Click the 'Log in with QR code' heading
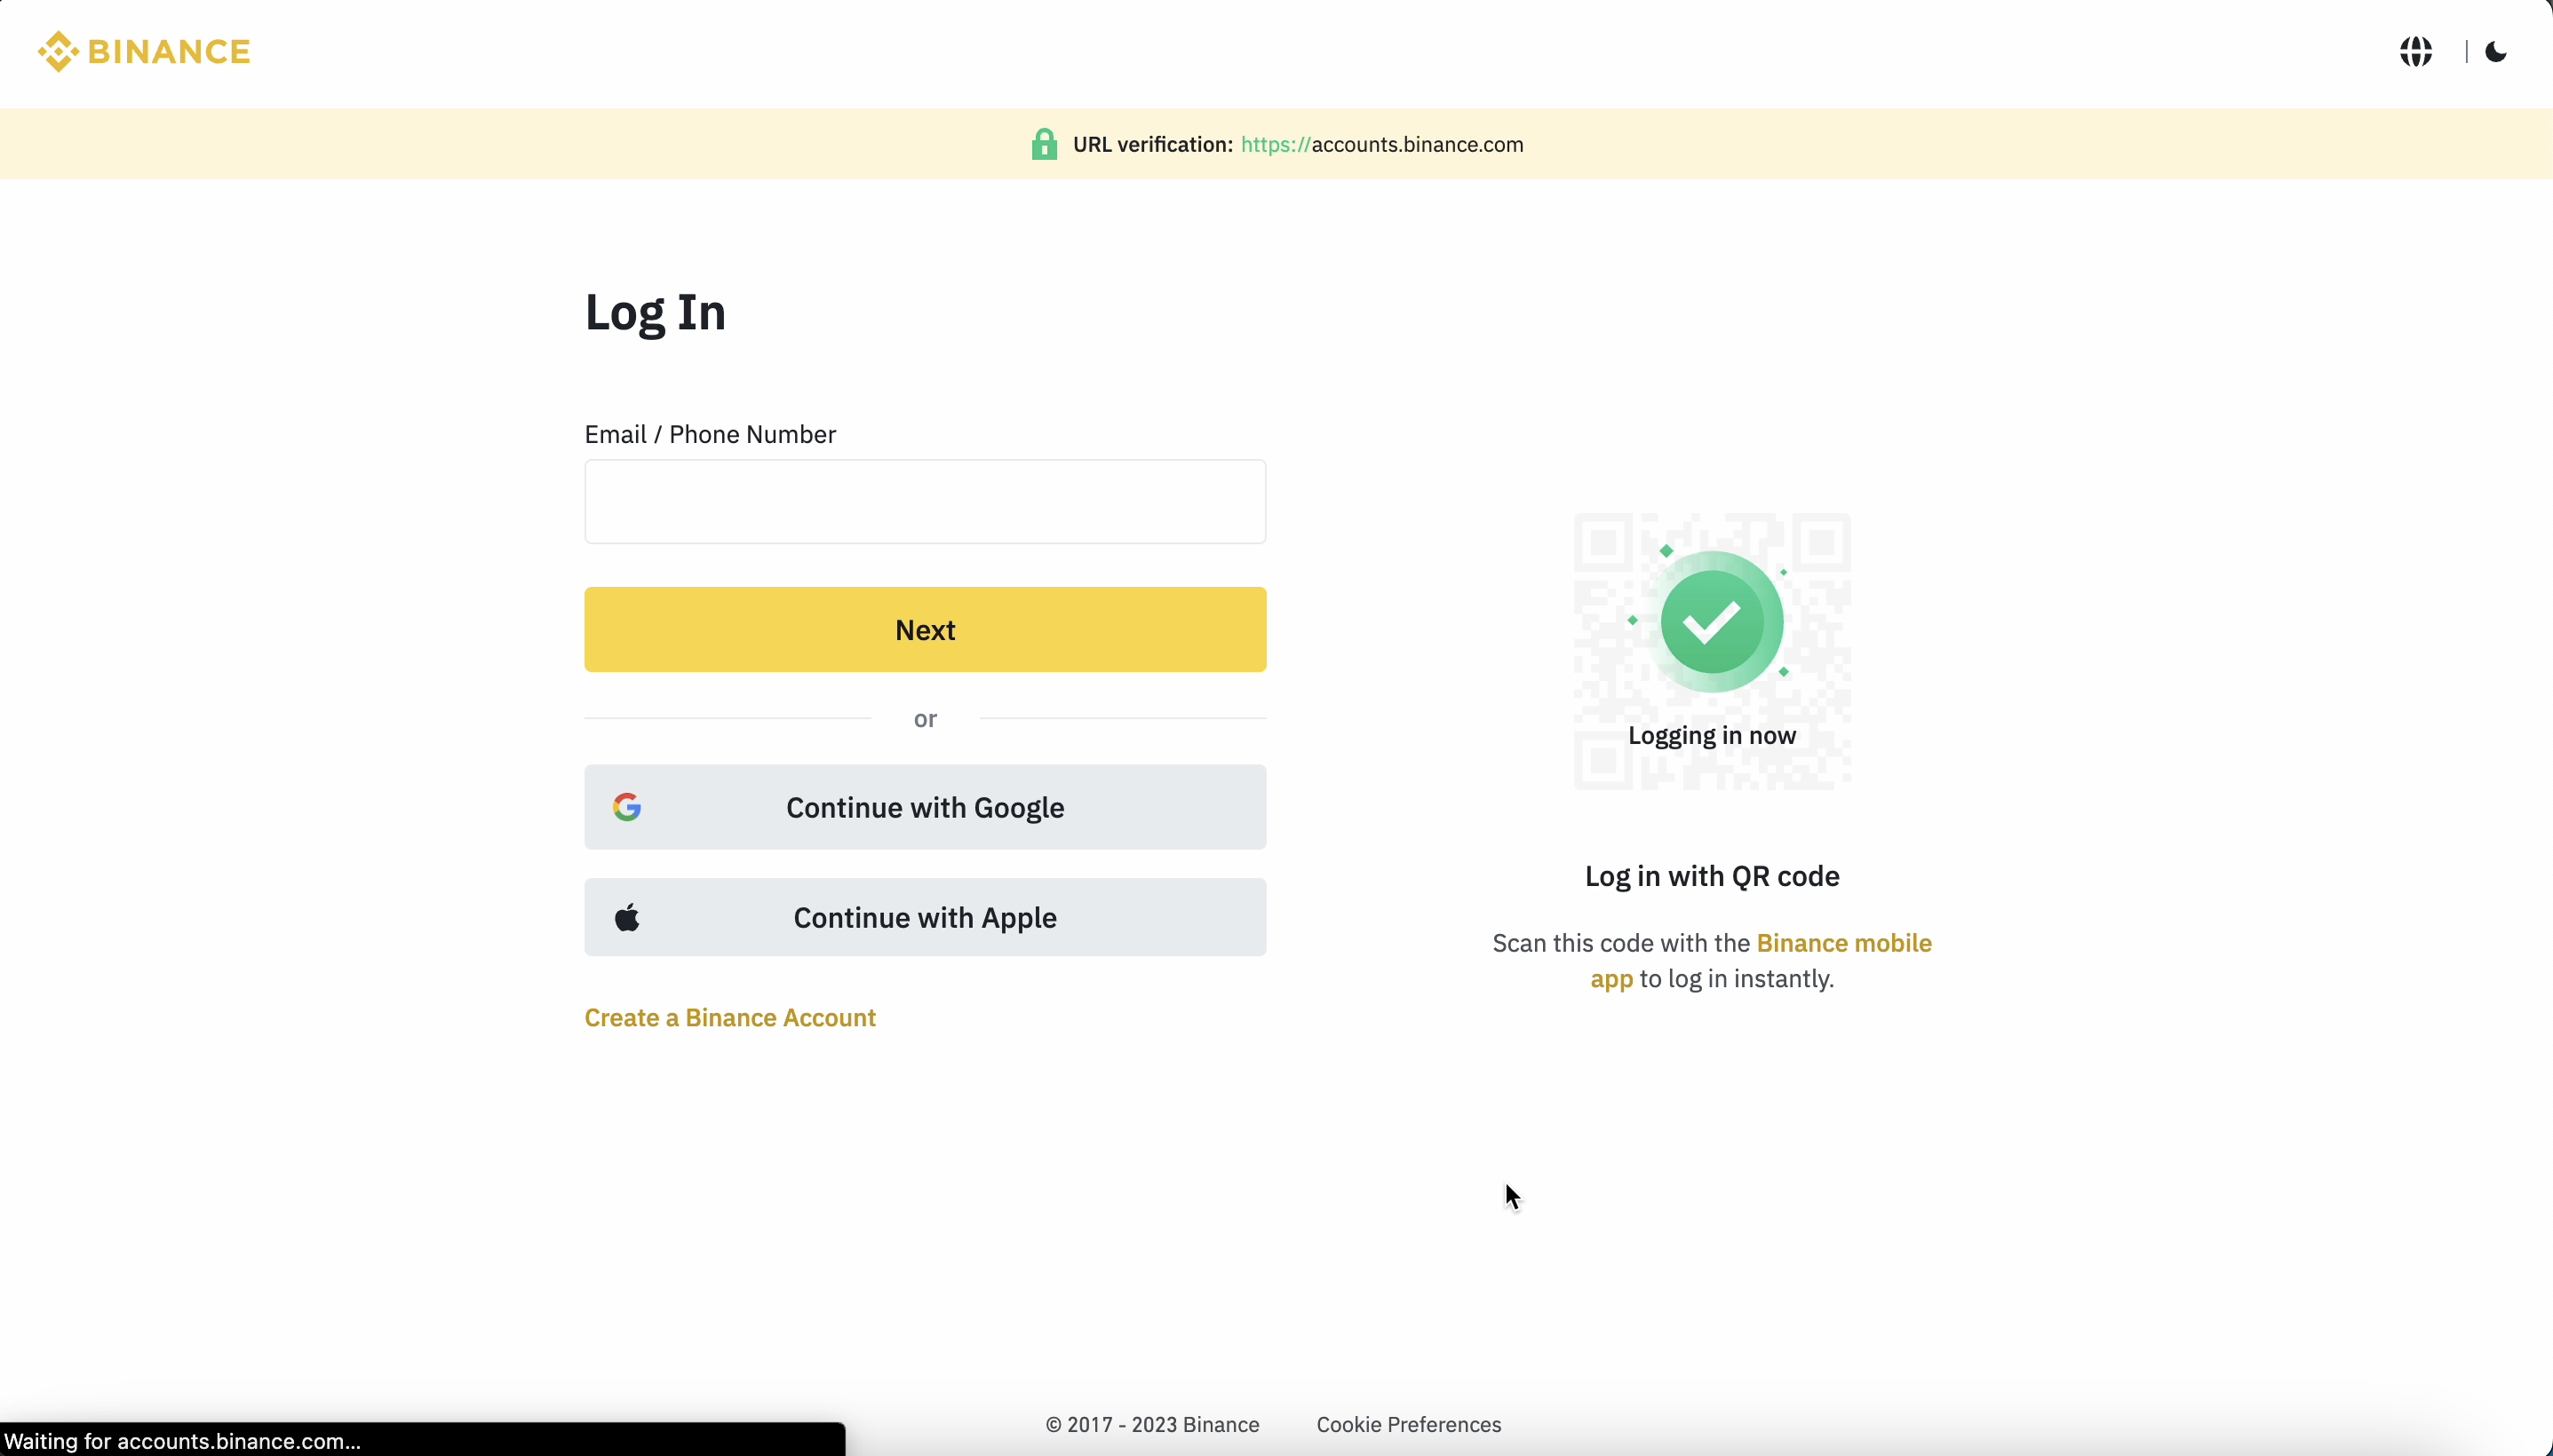Image resolution: width=2553 pixels, height=1456 pixels. 1712,876
